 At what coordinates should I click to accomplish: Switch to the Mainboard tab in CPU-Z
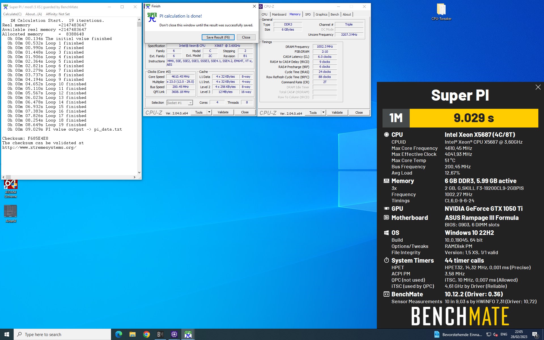coord(279,14)
